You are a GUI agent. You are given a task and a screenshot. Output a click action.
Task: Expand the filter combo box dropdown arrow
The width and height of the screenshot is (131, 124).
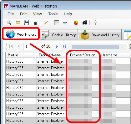123,47
